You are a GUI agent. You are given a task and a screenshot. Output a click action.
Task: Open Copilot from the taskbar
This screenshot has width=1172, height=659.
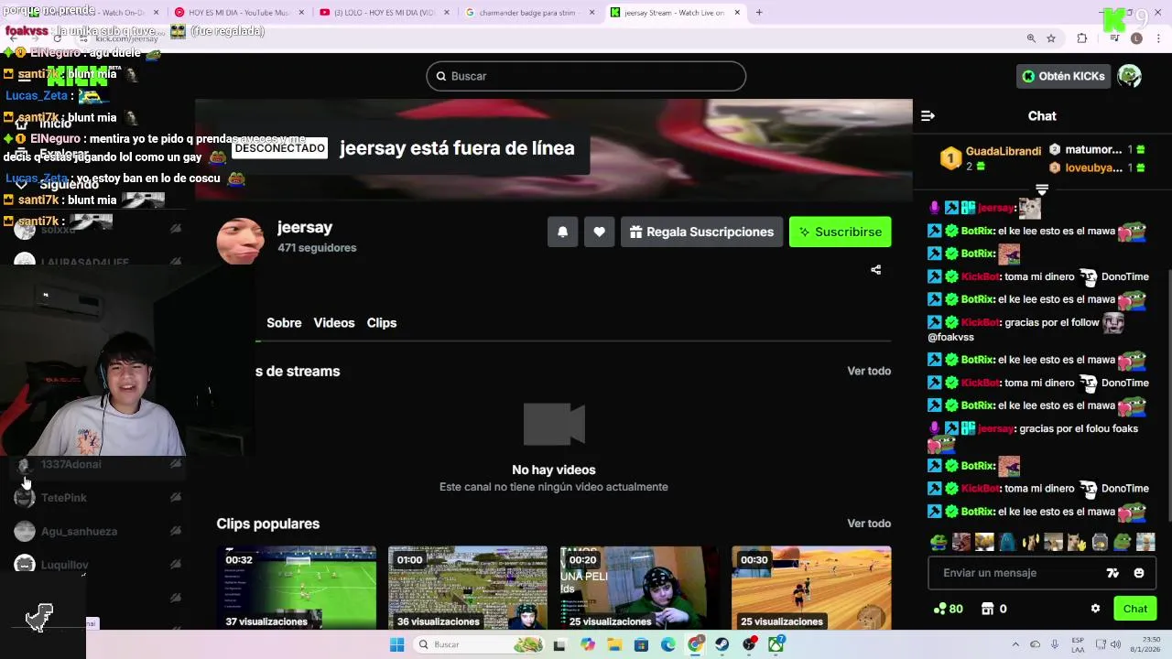[x=588, y=644]
